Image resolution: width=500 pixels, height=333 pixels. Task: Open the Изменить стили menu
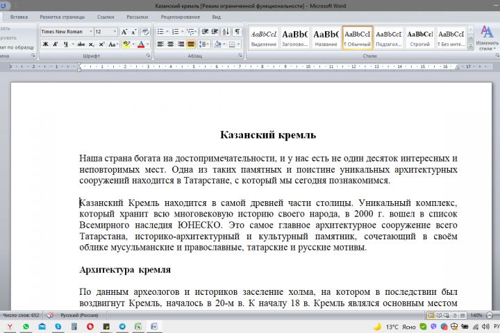tap(487, 38)
